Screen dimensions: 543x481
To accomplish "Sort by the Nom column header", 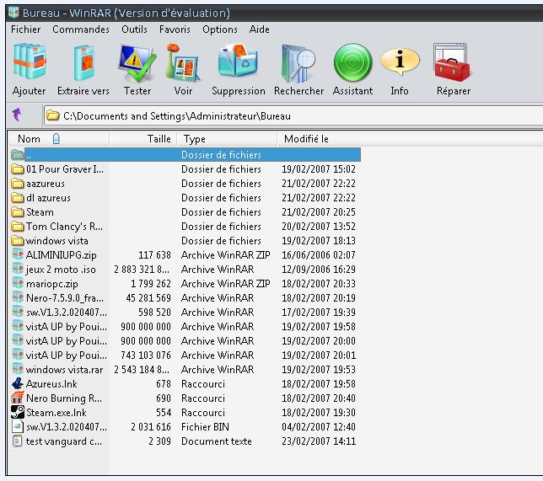I will pyautogui.click(x=58, y=139).
